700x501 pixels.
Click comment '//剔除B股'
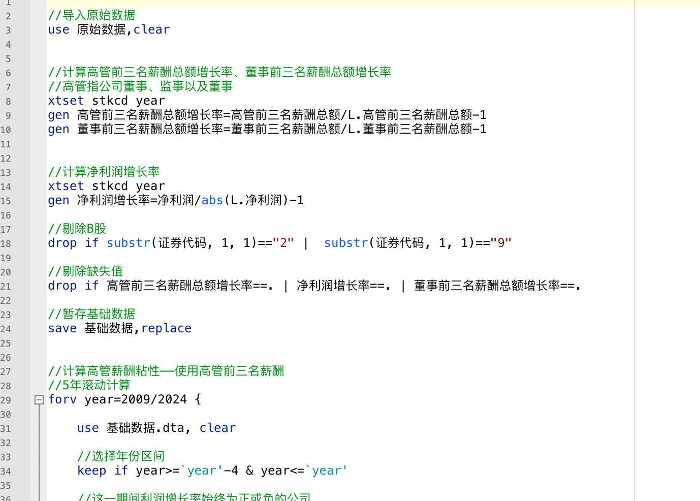click(x=77, y=229)
